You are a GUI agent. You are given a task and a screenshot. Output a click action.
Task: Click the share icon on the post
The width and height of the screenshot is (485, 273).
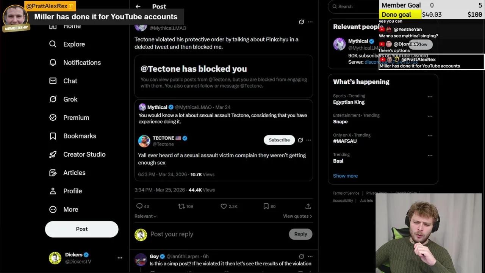point(308,206)
